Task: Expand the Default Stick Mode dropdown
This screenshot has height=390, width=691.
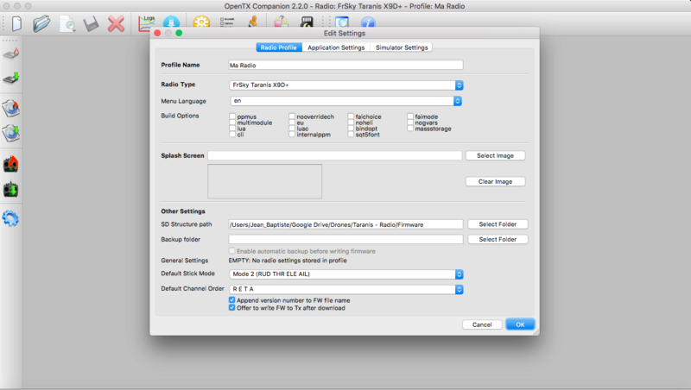Action: 346,274
